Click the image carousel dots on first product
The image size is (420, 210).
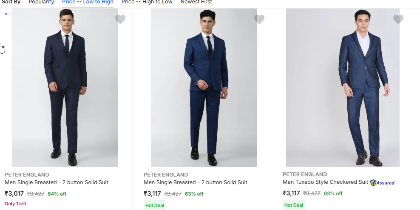point(8,14)
